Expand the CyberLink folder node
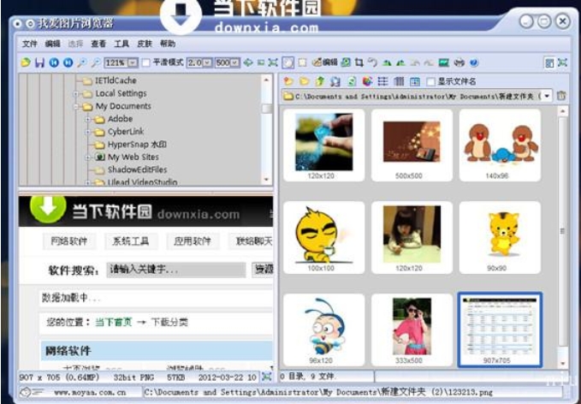Screen dimensions: 581x404 tap(88, 132)
